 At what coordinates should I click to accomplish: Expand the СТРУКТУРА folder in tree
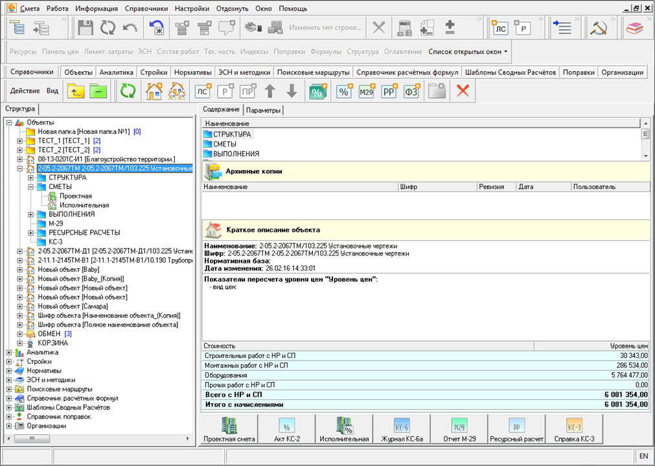pos(31,178)
